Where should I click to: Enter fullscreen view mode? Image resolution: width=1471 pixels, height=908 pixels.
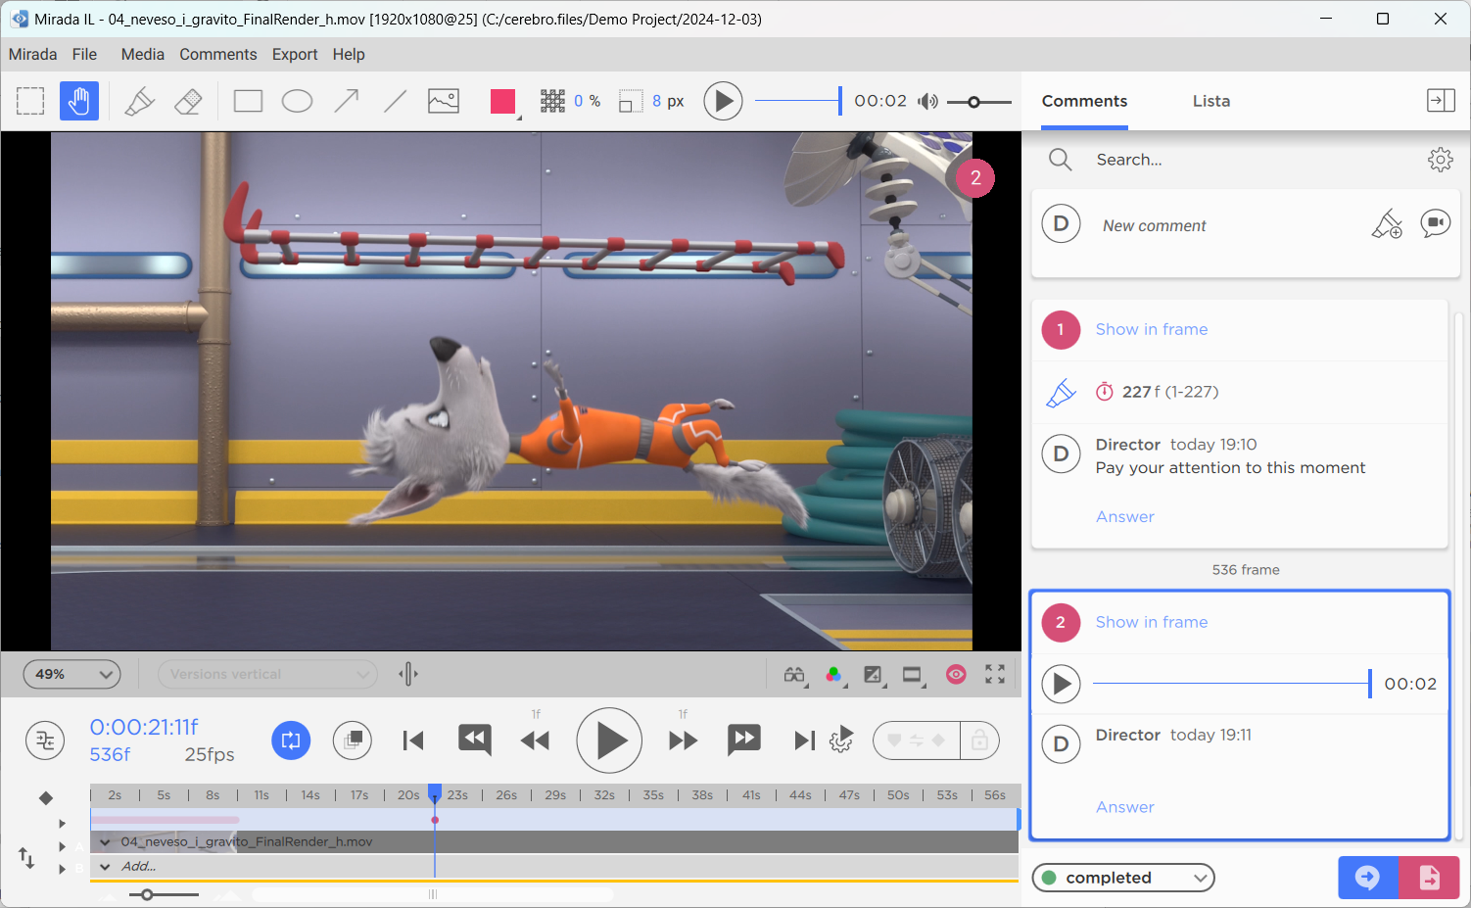(995, 674)
